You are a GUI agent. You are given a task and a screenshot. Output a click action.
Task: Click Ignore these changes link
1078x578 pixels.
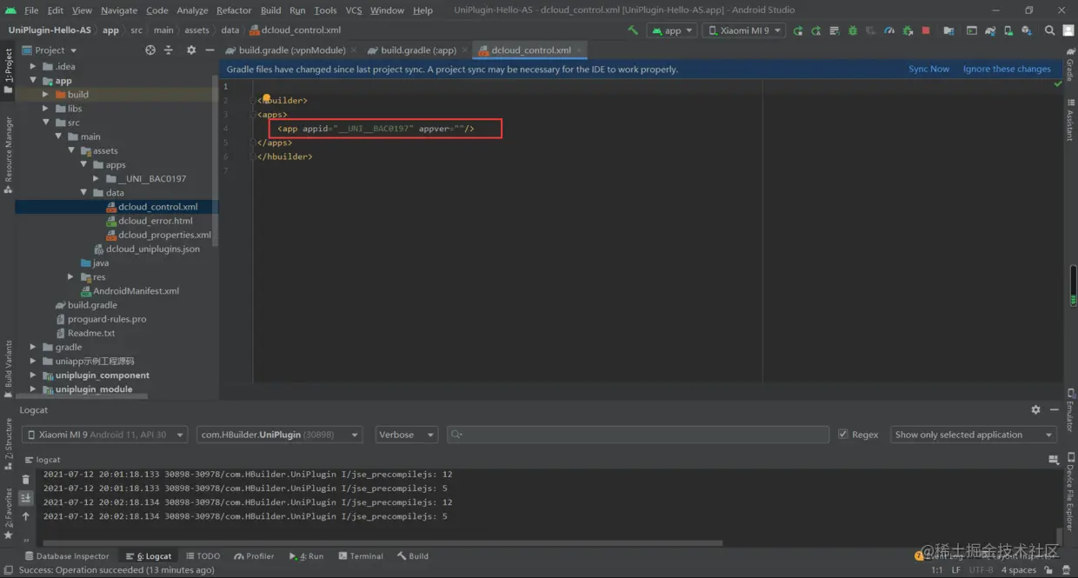tap(1007, 69)
